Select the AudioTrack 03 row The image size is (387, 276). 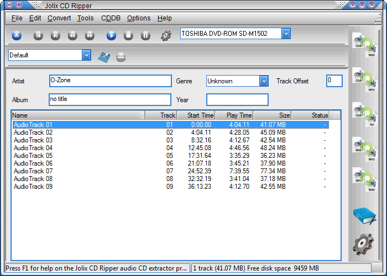pos(170,140)
